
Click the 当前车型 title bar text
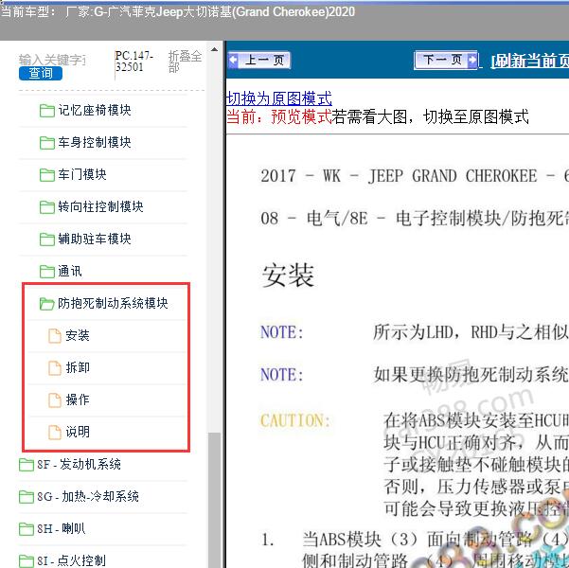click(x=177, y=12)
